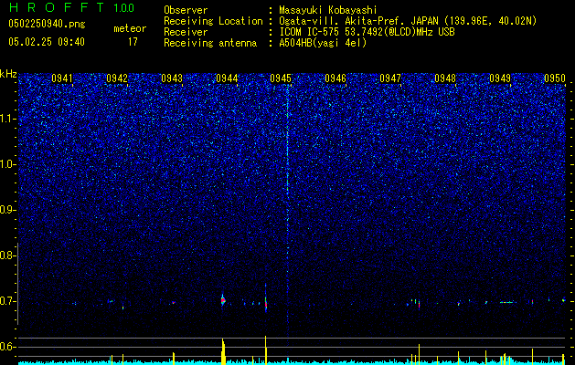Click time marker 0949
Image resolution: width=575 pixels, height=365 pixels.
tap(500, 78)
